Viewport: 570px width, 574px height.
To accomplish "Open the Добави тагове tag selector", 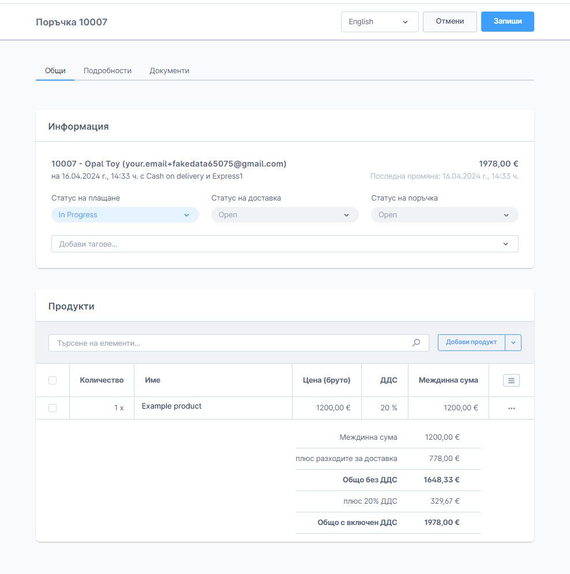I will 284,244.
